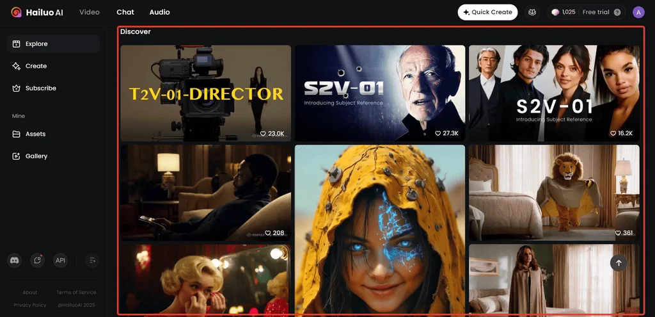Open the yellow-hooded girl video thumbnail

pos(379,227)
